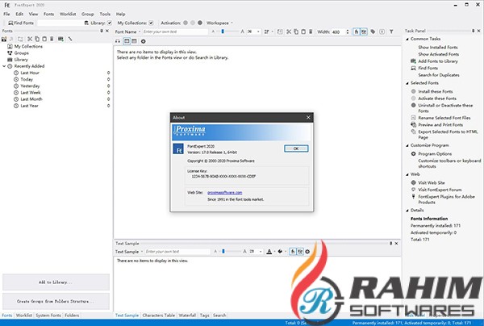The width and height of the screenshot is (484, 326).
Task: Click the Find Fonts toolbar button
Action: [21, 23]
